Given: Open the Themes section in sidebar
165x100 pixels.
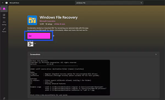Looking at the screenshot, I should [4, 30].
